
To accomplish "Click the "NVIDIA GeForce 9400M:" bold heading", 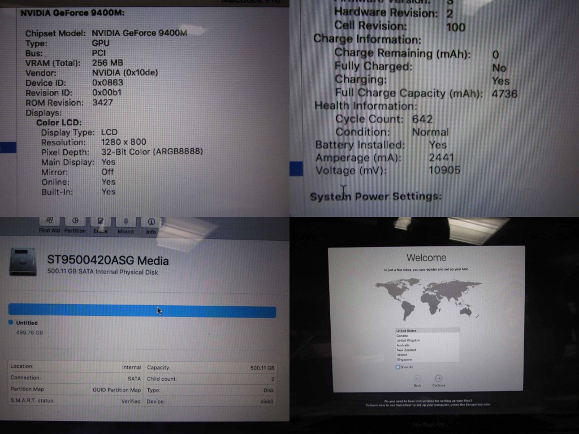I will pos(72,13).
